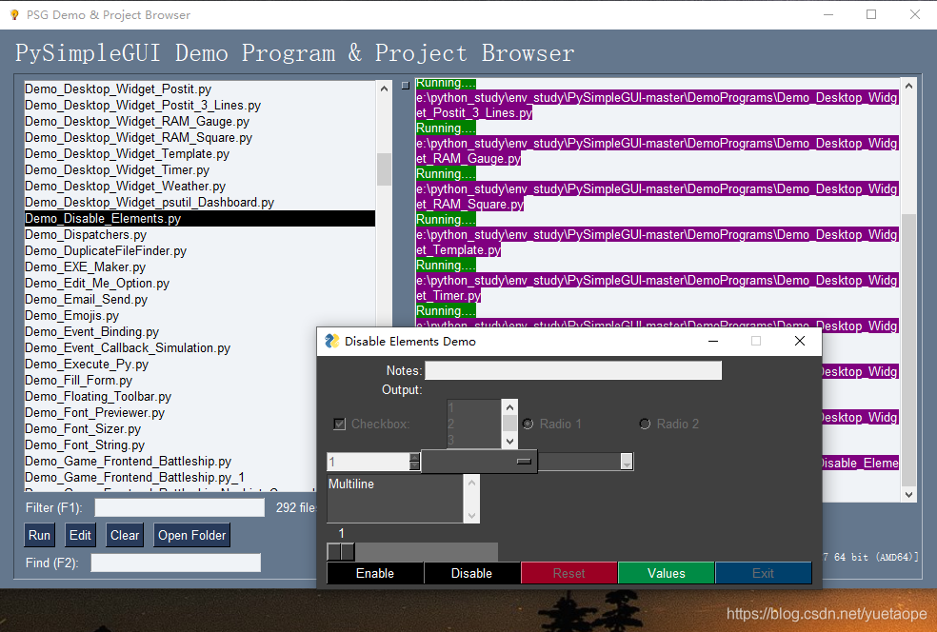The height and width of the screenshot is (632, 937).
Task: Click the red Reset button
Action: pos(568,573)
